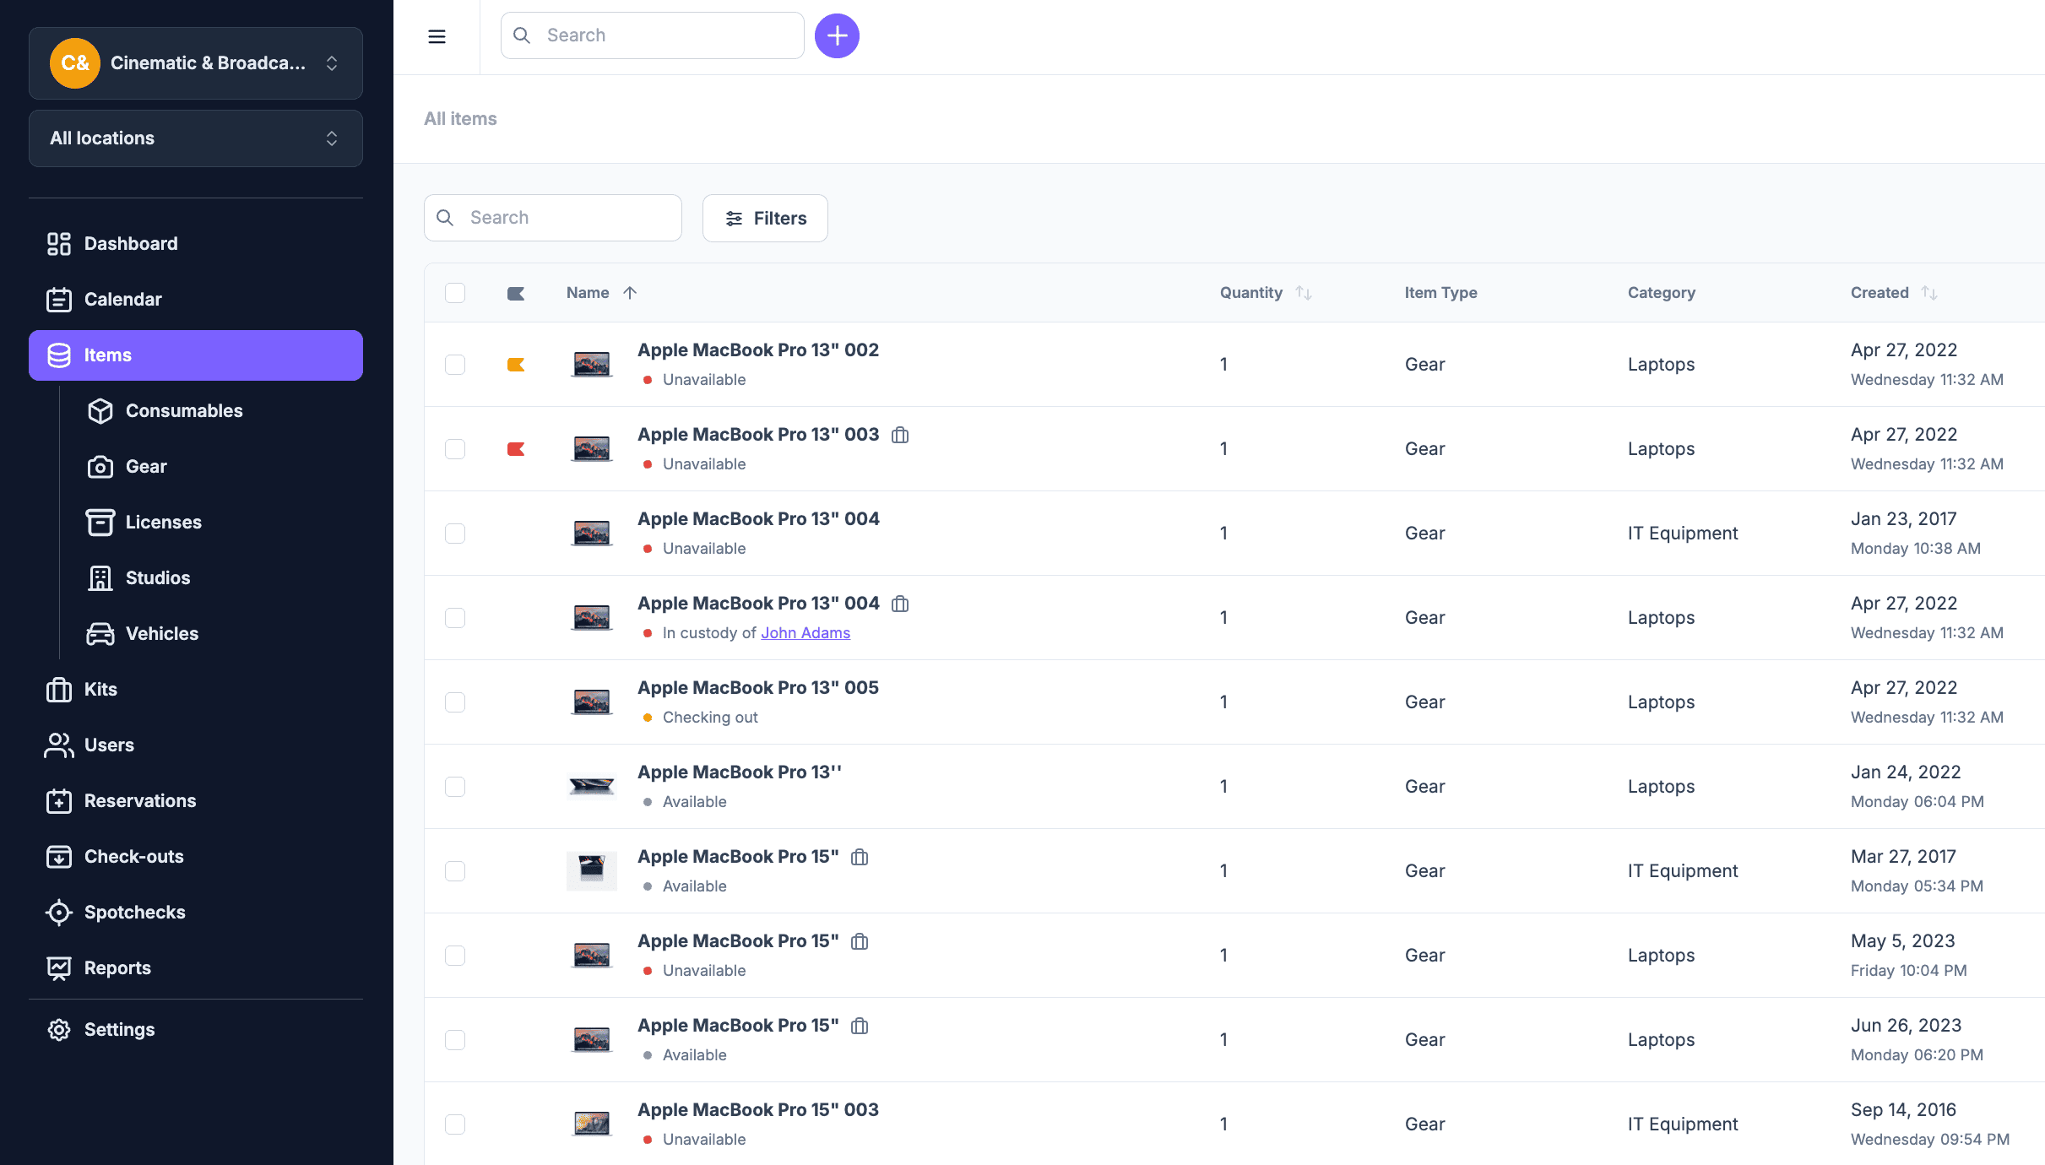Click red flag on MacBook Pro 13" 003
The height and width of the screenshot is (1165, 2045).
pyautogui.click(x=516, y=449)
